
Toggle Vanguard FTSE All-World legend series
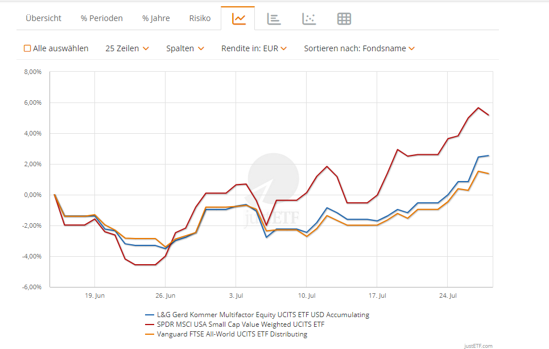(232, 334)
